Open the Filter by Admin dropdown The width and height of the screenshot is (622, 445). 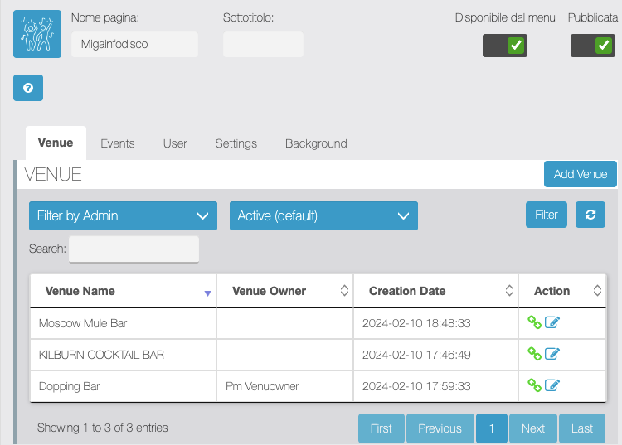click(123, 215)
